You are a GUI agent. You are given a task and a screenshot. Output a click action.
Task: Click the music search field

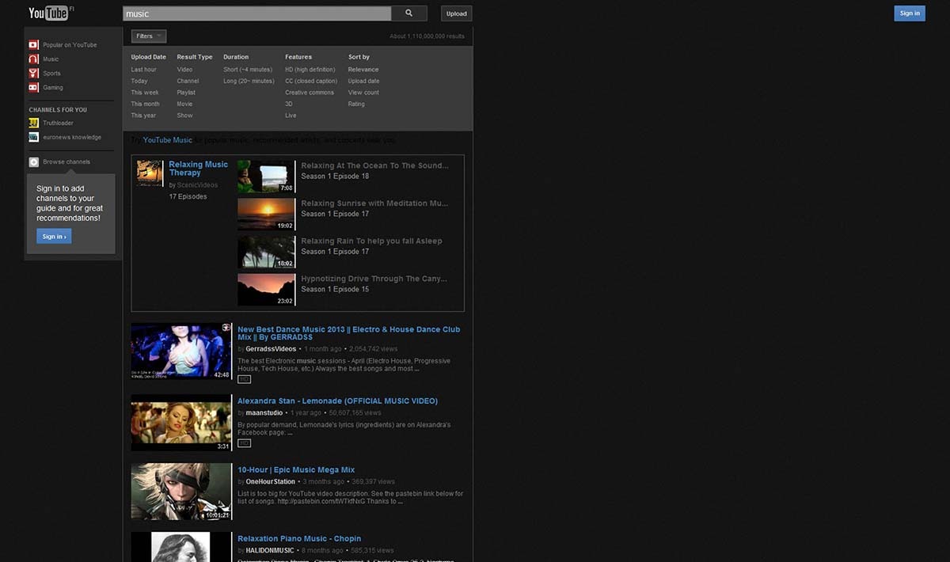click(x=256, y=13)
